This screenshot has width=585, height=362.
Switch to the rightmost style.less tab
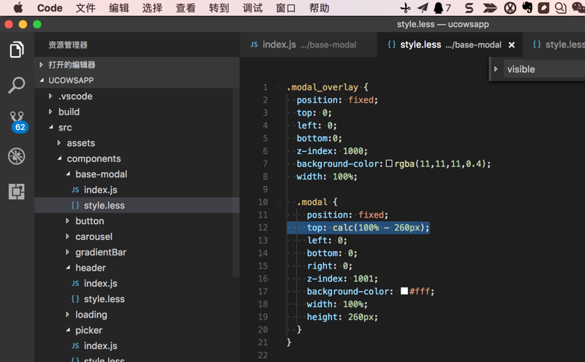click(x=556, y=45)
